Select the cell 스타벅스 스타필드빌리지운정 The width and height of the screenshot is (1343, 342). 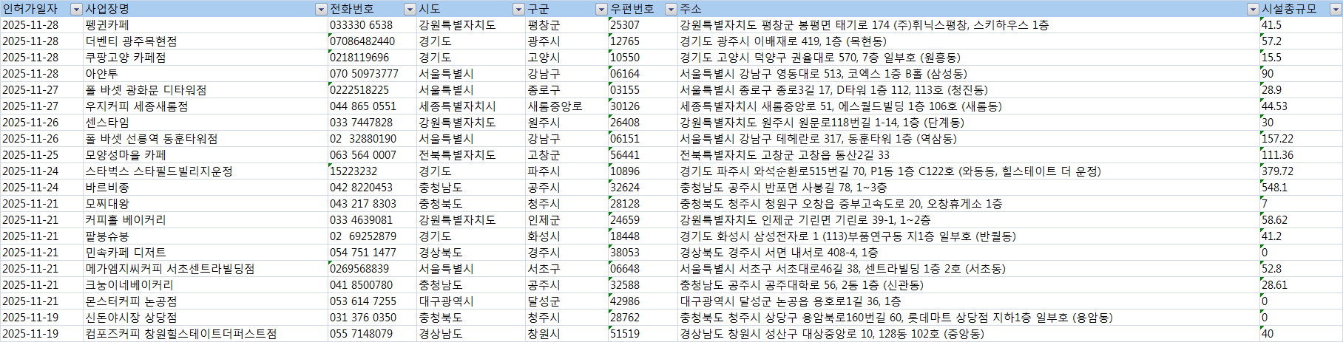click(x=205, y=171)
